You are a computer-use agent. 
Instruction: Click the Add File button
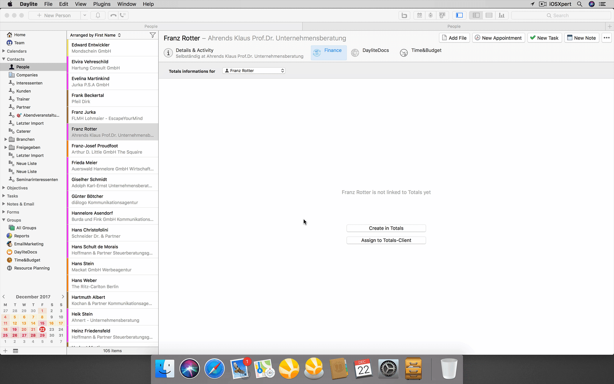454,38
